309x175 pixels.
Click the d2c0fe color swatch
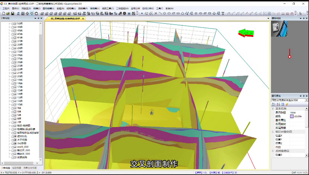292,116
